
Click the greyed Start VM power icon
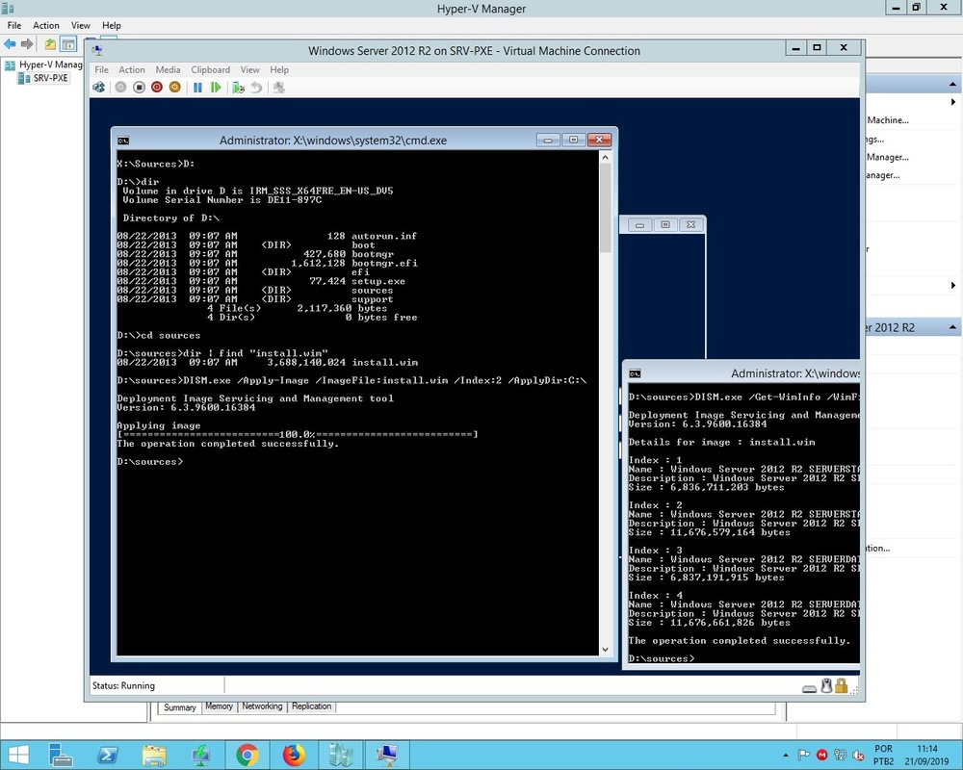[120, 88]
